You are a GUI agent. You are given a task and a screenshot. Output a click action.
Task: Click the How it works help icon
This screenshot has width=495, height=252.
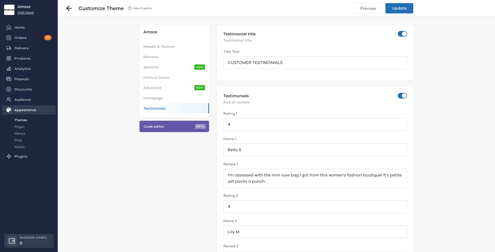130,8
